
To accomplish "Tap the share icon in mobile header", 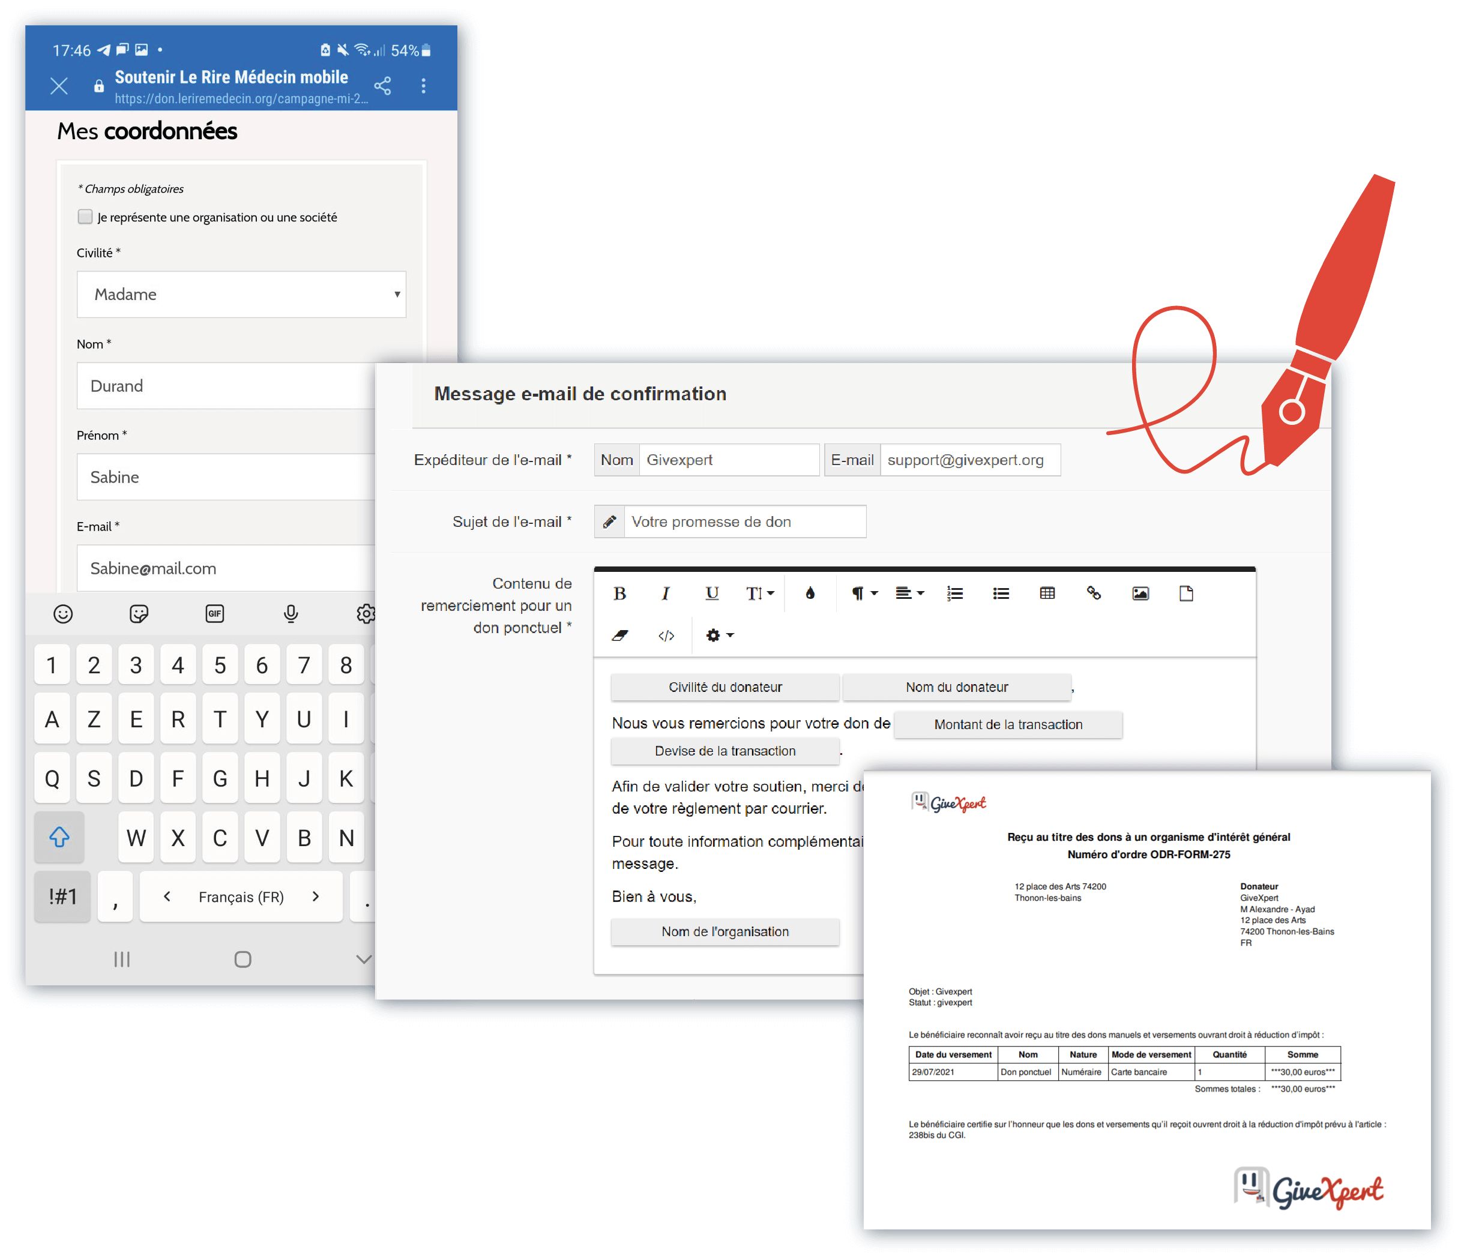I will (382, 86).
